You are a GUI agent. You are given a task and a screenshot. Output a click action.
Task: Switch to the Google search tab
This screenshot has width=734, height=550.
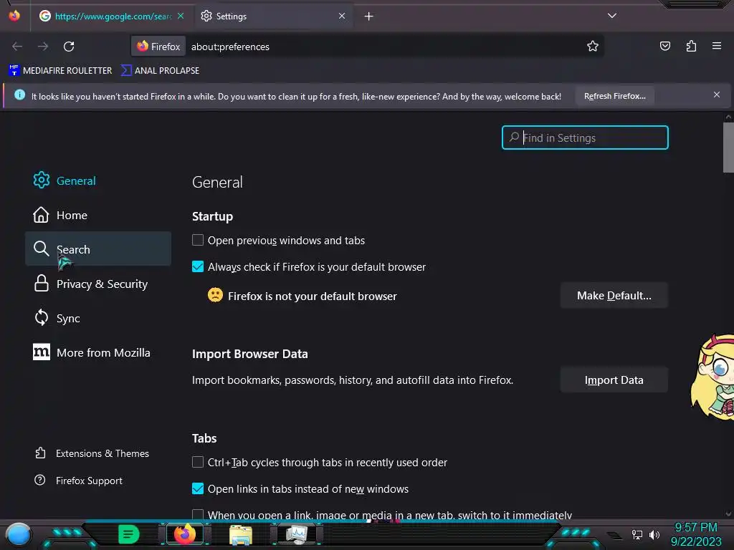(x=113, y=16)
